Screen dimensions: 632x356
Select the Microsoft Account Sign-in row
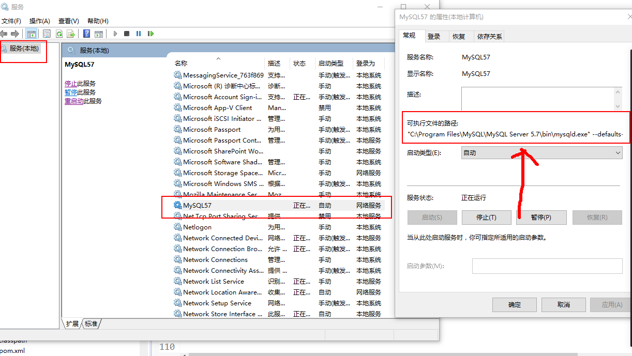point(279,97)
